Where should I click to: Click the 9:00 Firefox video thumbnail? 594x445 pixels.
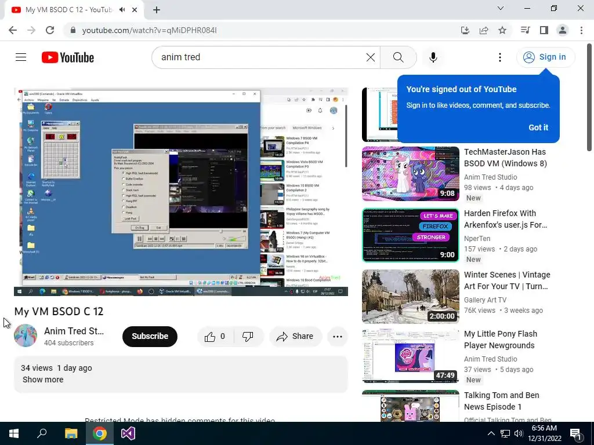411,235
